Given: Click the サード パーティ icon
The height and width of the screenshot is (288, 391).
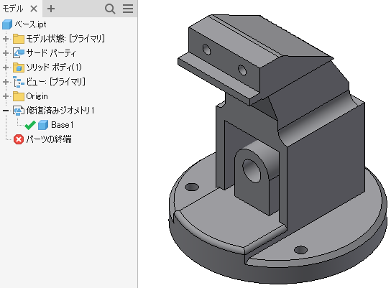Looking at the screenshot, I should tap(19, 53).
